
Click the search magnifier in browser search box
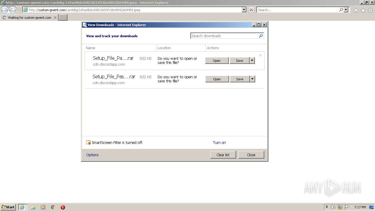tap(341, 10)
